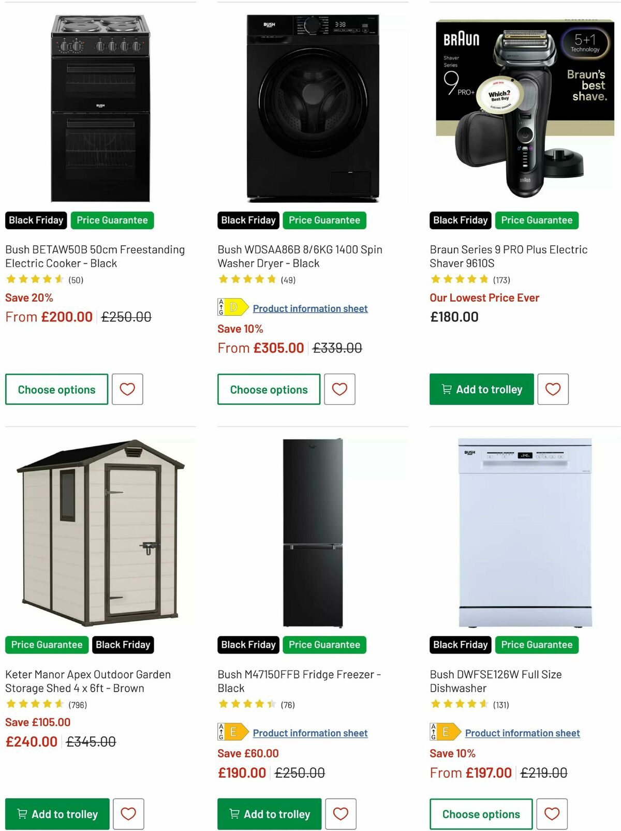Add Bush WDSAA86B washer dryer to wishlist
This screenshot has width=621, height=831.
click(340, 389)
